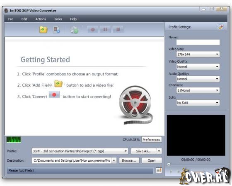Open the Video Quality dropdown
The width and height of the screenshot is (232, 186).
[198, 66]
